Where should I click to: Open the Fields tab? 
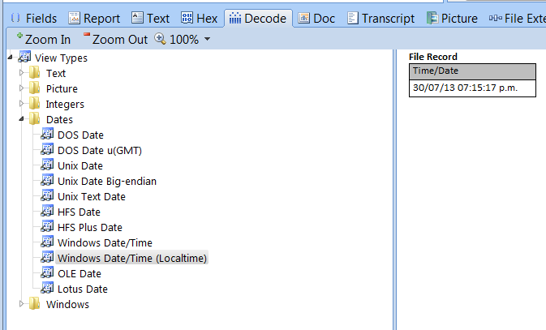pyautogui.click(x=34, y=19)
